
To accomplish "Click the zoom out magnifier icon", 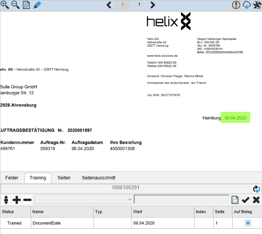I will (x=16, y=5).
